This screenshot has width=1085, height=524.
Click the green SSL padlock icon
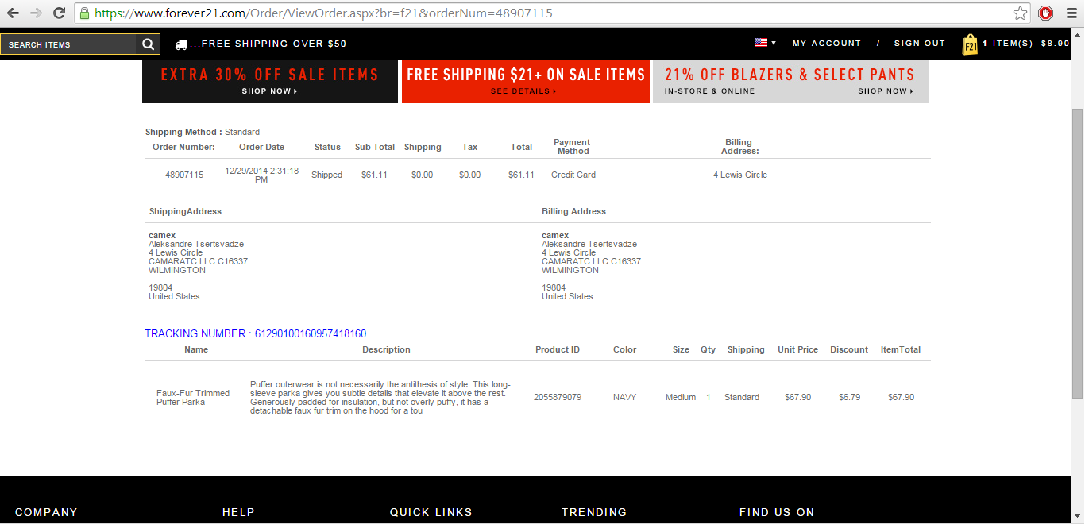(84, 13)
